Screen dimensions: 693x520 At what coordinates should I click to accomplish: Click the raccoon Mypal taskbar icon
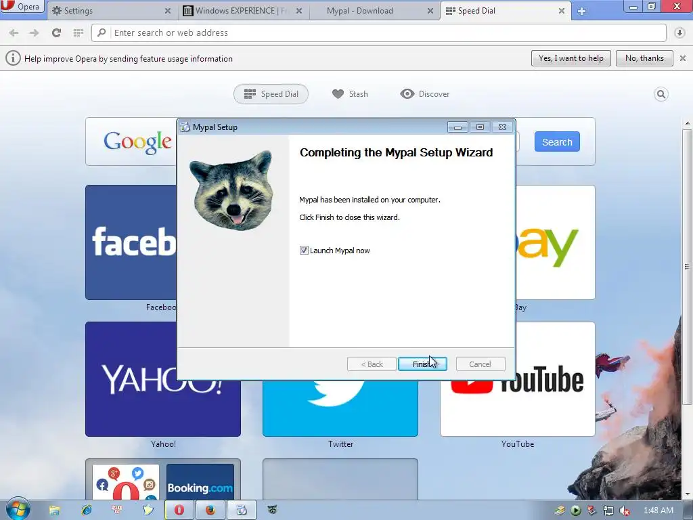coord(273,510)
